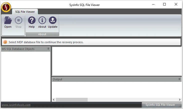Viewport: 183px width, 109px height.
Task: Click the SysInfo SQL File Viewer status label
Action: coord(160,105)
